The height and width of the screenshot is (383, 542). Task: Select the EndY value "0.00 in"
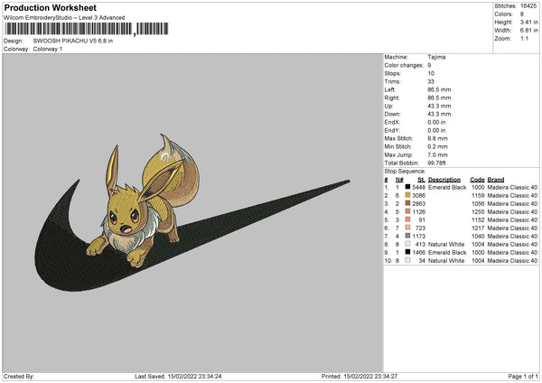pos(436,130)
